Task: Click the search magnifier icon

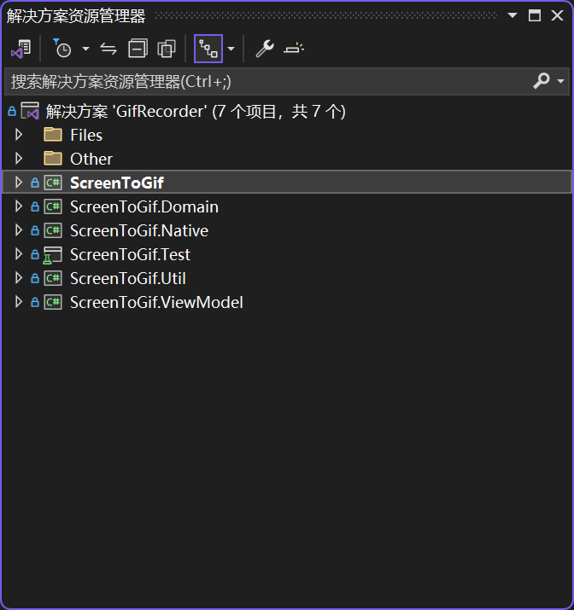Action: point(542,81)
